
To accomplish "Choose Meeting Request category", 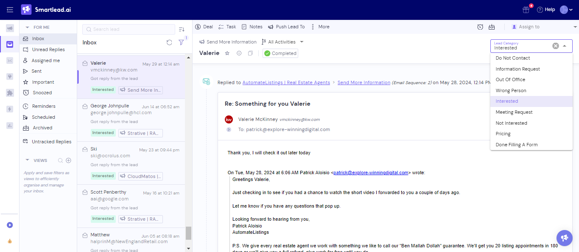I will 531,112.
